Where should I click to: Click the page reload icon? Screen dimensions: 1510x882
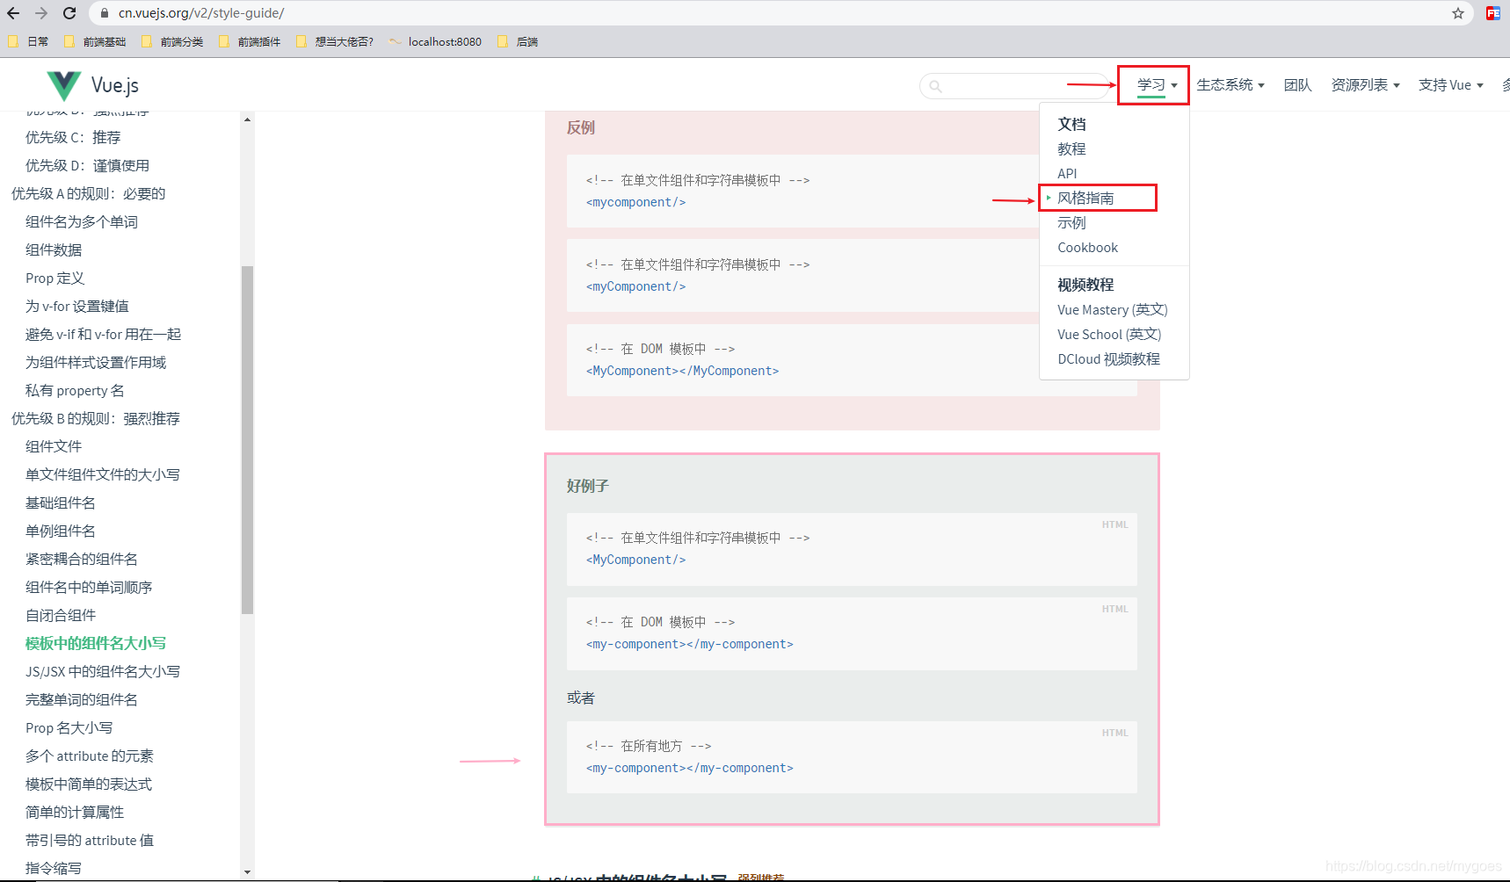[69, 12]
